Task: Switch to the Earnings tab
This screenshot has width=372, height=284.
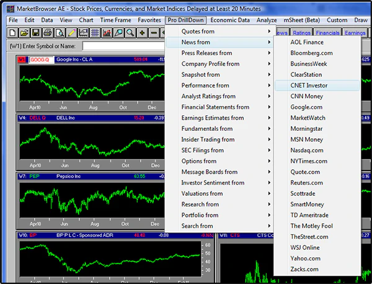Action: pos(355,33)
